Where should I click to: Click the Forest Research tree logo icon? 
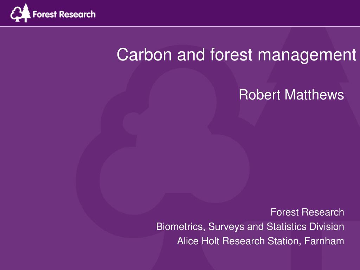pyautogui.click(x=20, y=13)
